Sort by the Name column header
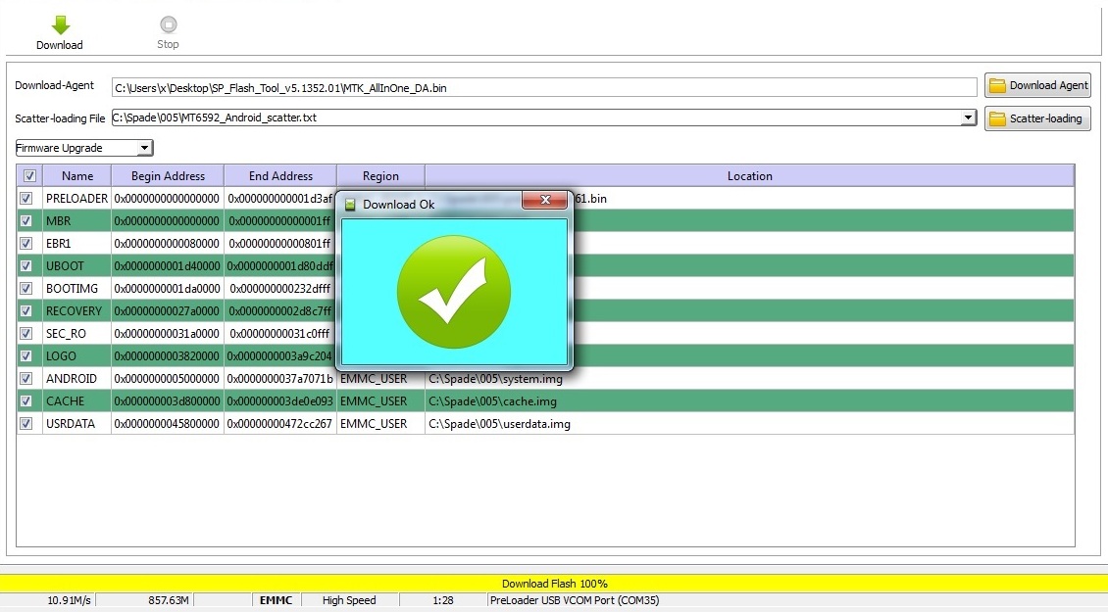This screenshot has height=612, width=1108. (77, 176)
